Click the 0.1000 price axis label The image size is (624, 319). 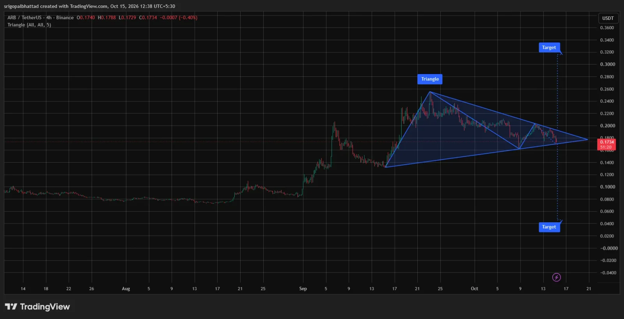click(607, 187)
